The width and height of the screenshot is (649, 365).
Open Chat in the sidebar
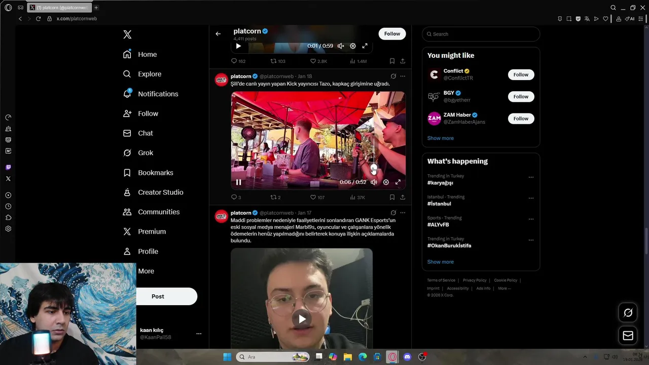[138, 133]
